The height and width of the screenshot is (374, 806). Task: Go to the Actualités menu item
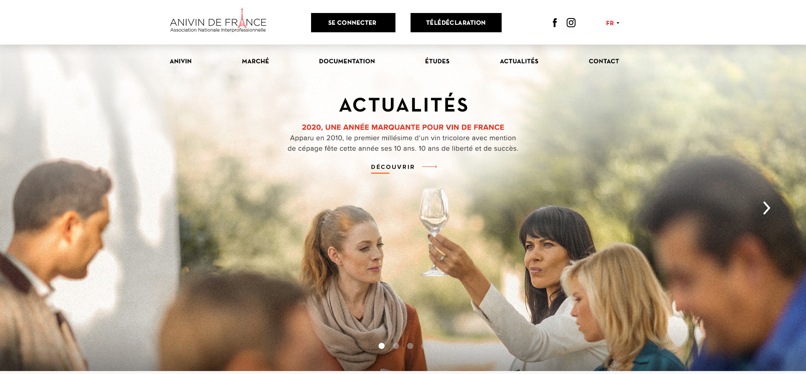[x=519, y=61]
